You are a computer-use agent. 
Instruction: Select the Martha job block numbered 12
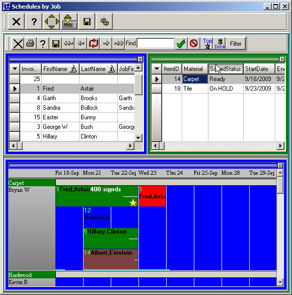pos(97,217)
